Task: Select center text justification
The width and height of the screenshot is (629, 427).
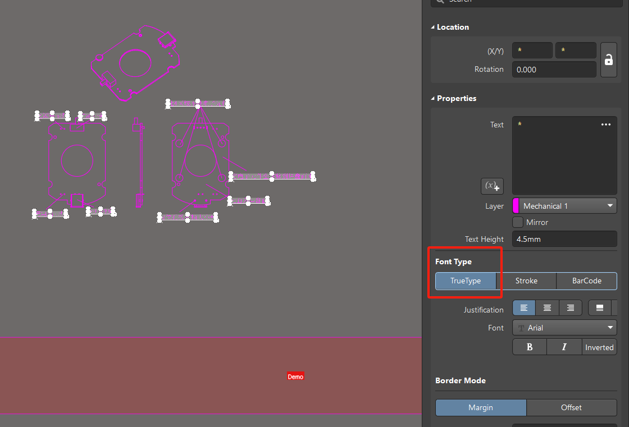Action: coord(547,308)
